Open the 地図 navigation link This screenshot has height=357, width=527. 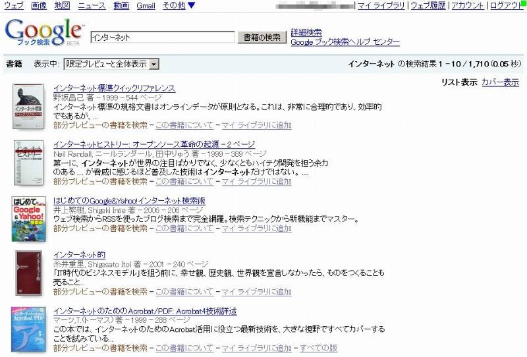point(62,5)
